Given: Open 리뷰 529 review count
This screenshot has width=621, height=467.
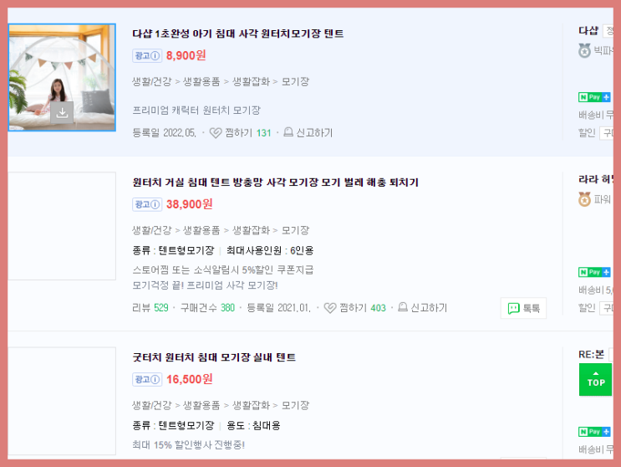Looking at the screenshot, I should pos(150,308).
